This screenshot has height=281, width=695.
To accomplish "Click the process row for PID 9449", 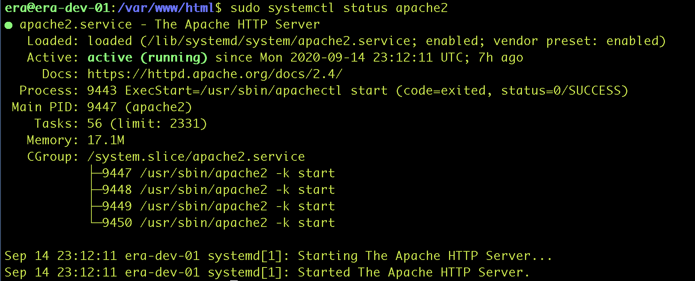I will tap(219, 206).
